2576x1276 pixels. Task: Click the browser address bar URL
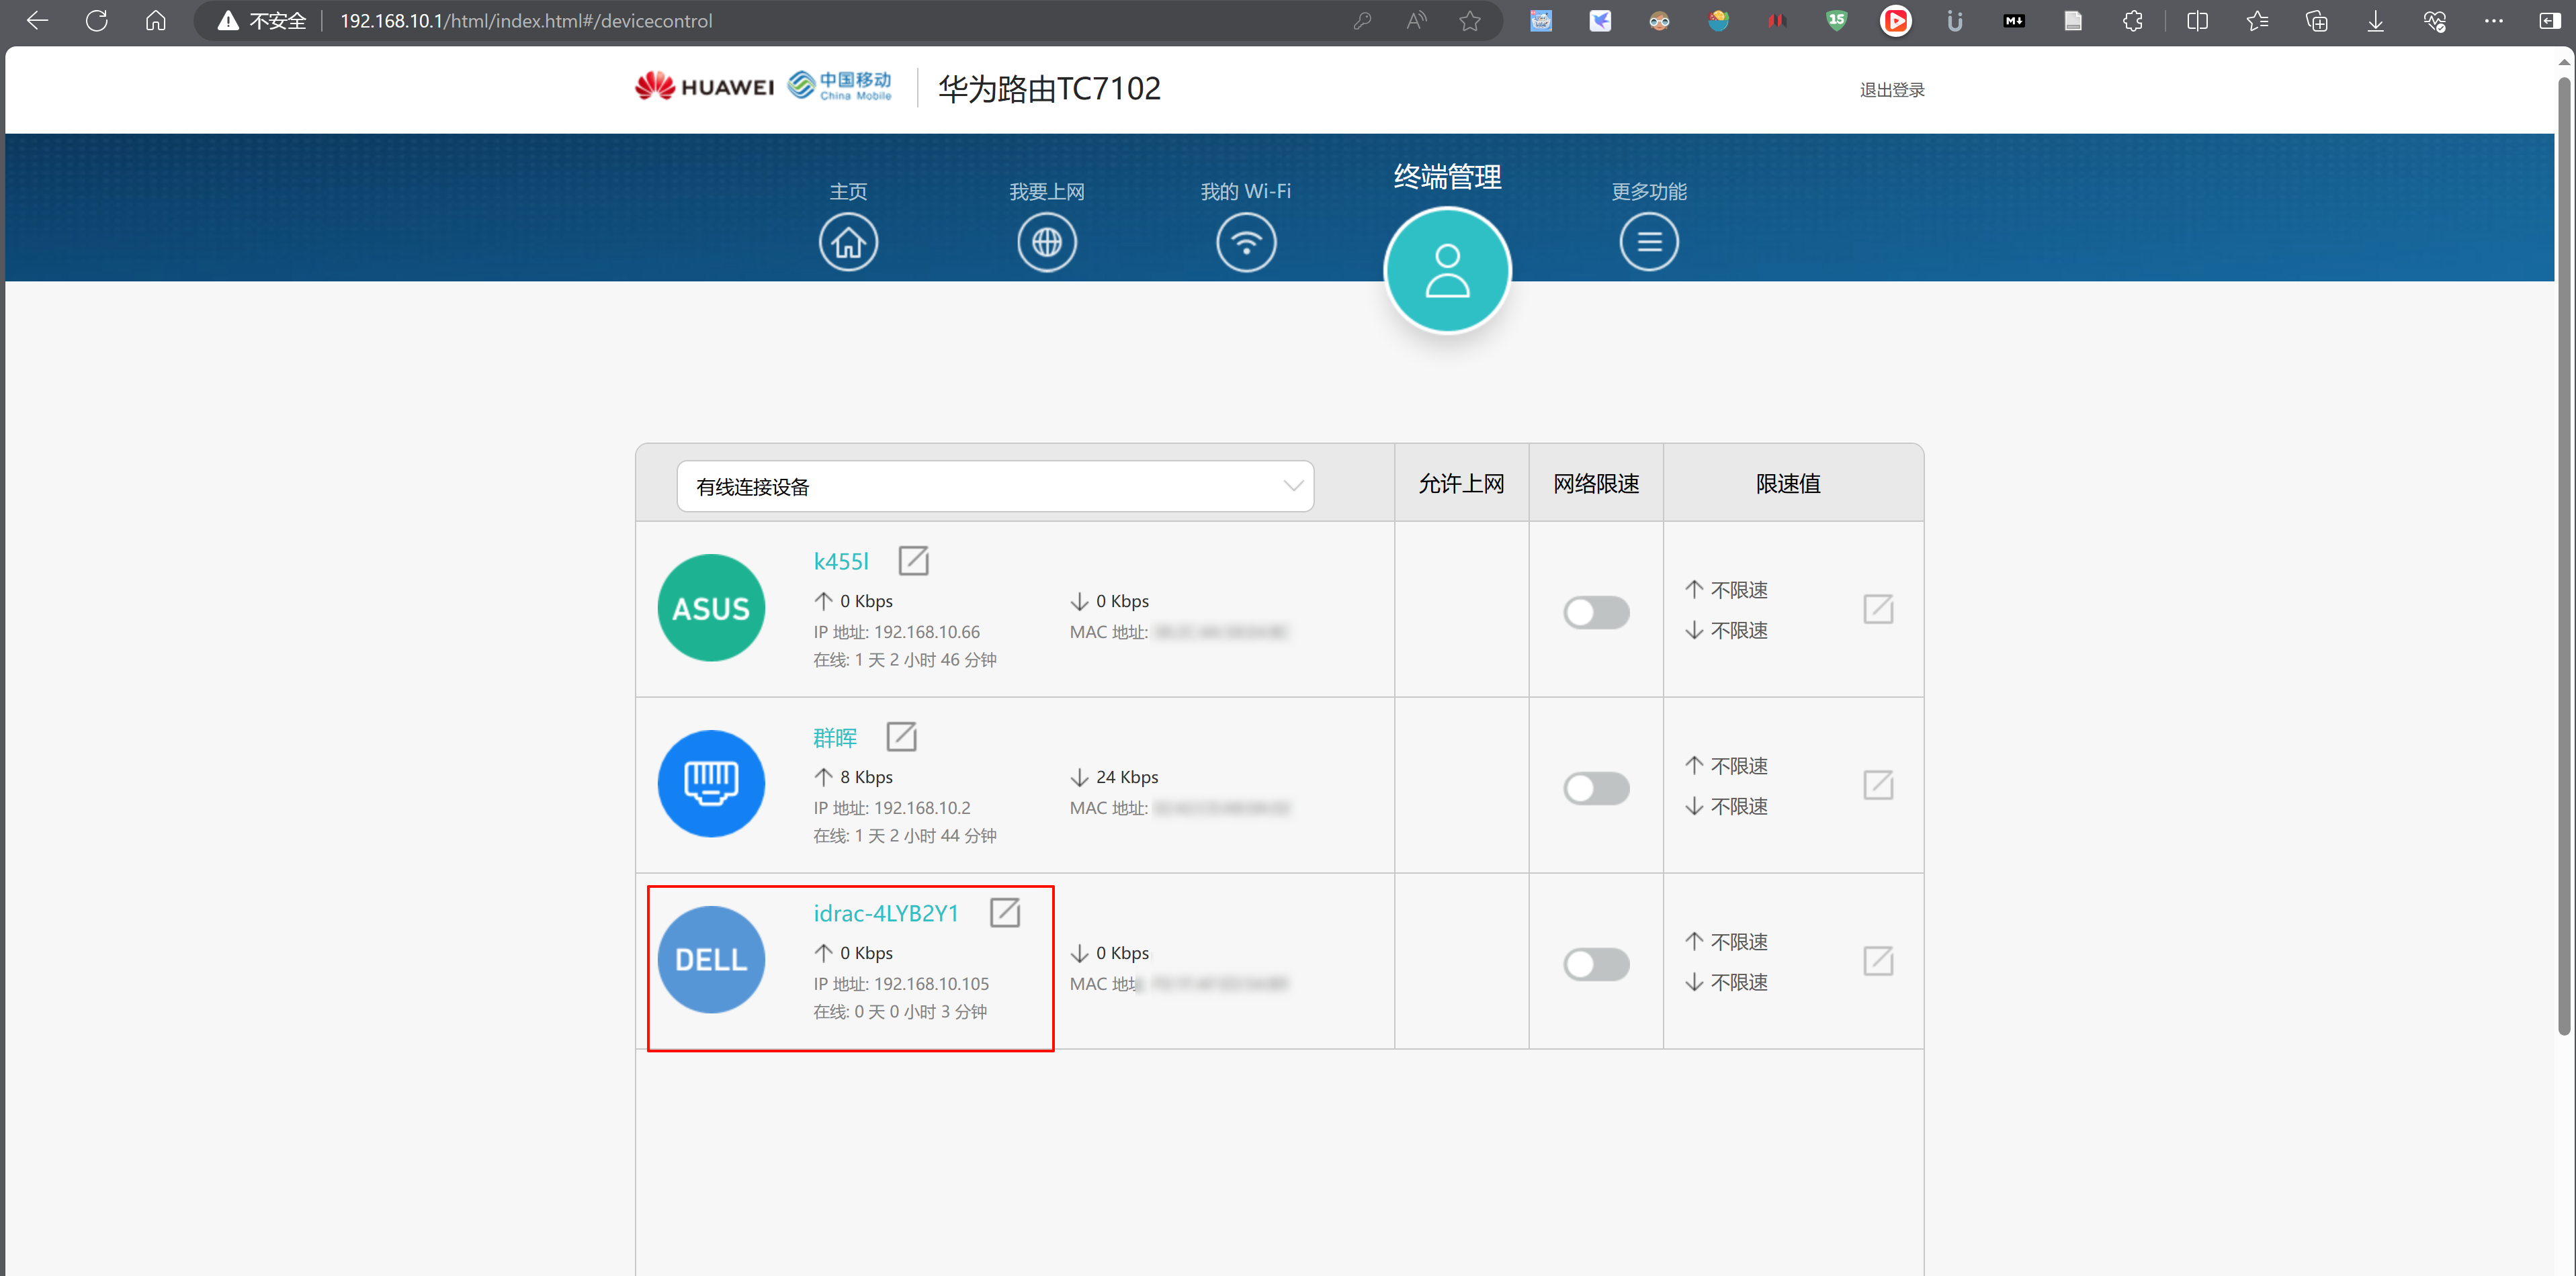coord(526,21)
